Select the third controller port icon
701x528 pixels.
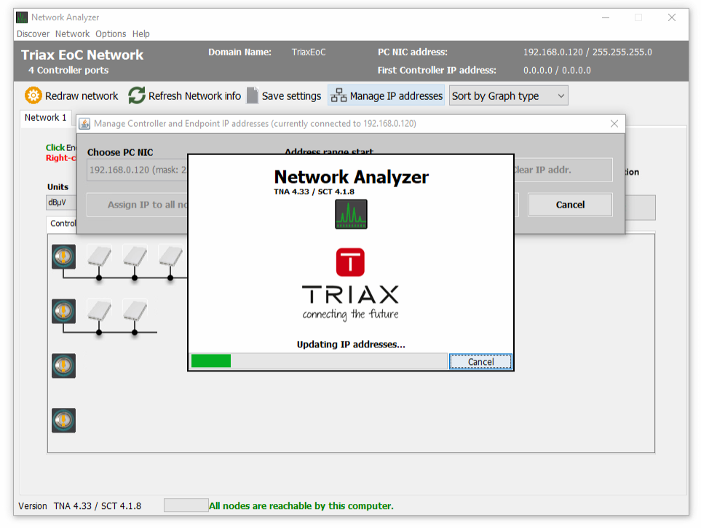point(63,366)
